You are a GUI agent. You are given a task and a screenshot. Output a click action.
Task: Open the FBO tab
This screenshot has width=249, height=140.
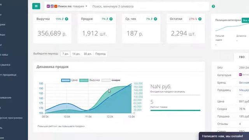click(x=242, y=57)
